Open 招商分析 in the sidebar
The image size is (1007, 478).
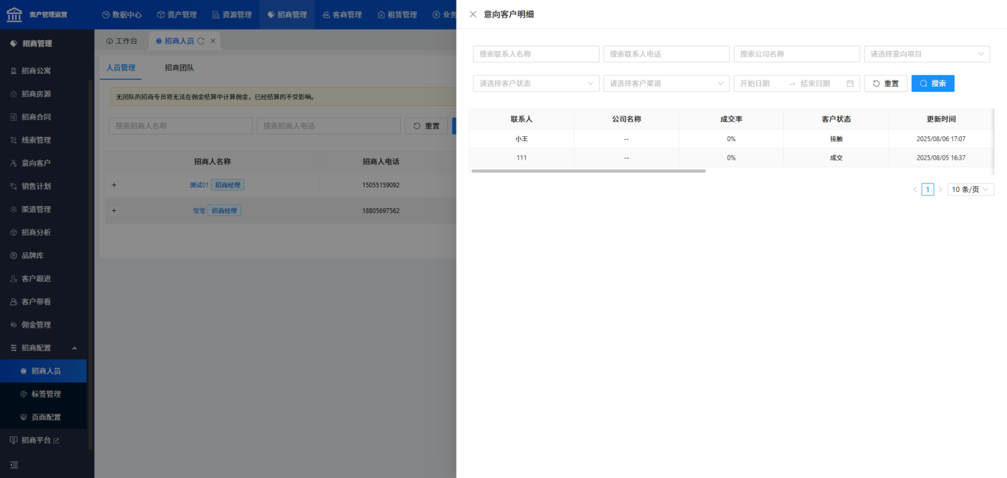36,232
